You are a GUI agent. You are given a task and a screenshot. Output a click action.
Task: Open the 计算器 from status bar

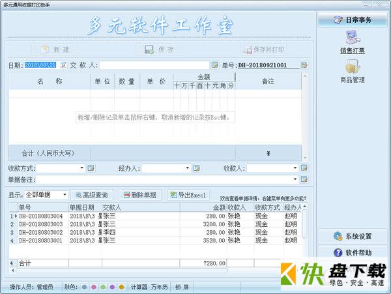coord(139,287)
